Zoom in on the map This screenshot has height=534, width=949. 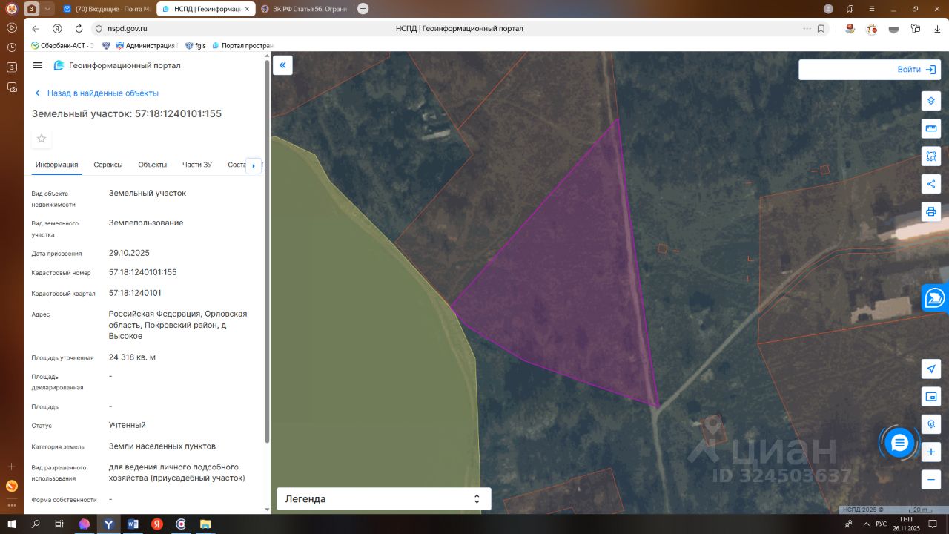pos(931,452)
